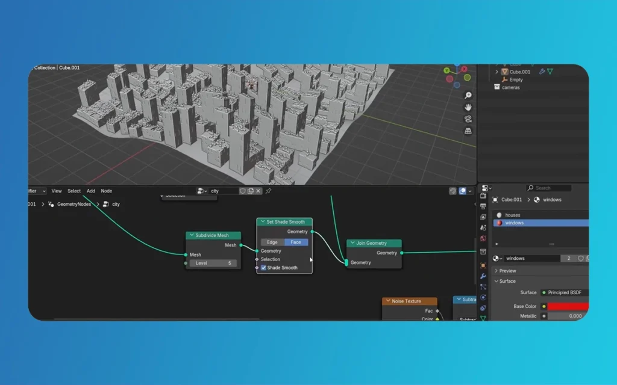Open the View menu in the node editor
617x385 pixels.
tap(57, 191)
